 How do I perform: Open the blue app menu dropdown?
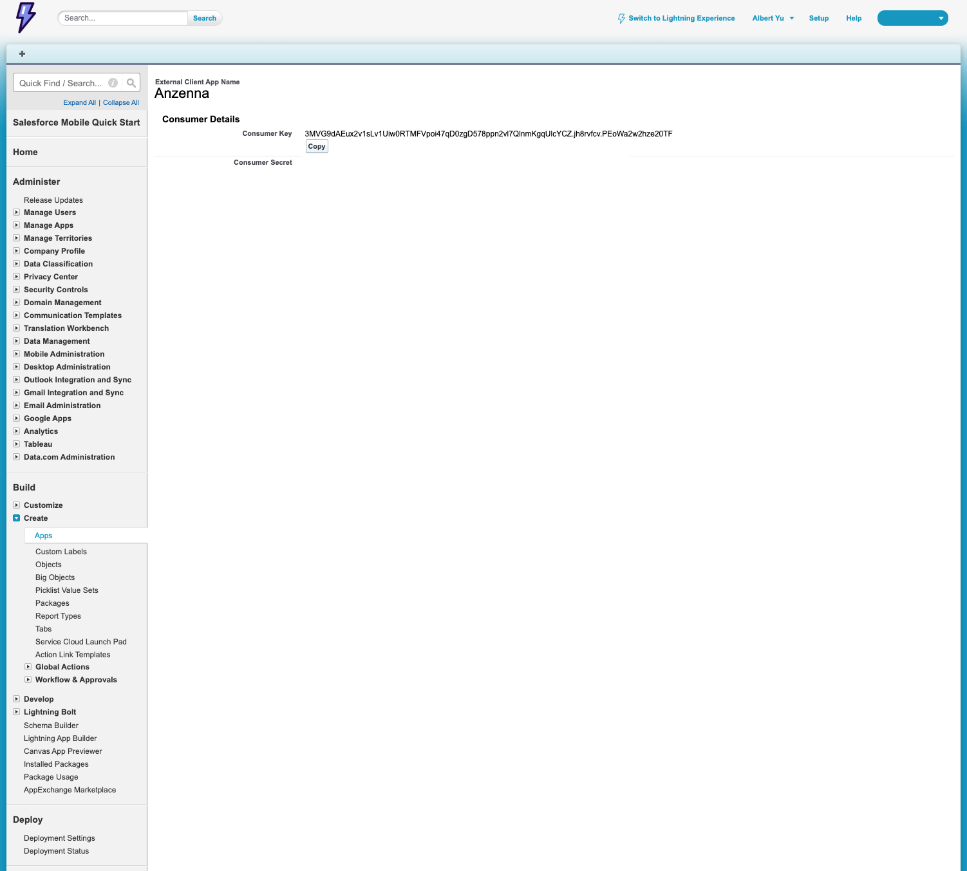[x=912, y=18]
